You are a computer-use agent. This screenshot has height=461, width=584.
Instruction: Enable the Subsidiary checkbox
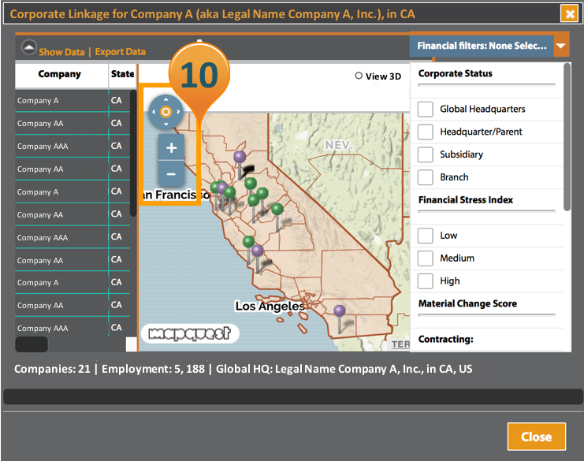point(425,154)
